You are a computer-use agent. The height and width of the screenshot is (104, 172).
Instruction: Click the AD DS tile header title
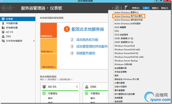point(52,87)
